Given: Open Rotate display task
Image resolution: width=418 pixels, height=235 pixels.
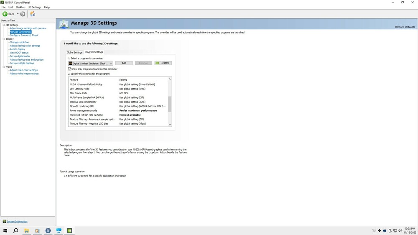Looking at the screenshot, I should pyautogui.click(x=17, y=49).
